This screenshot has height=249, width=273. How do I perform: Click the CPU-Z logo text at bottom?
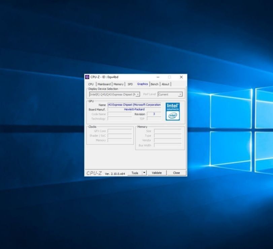[x=94, y=173]
